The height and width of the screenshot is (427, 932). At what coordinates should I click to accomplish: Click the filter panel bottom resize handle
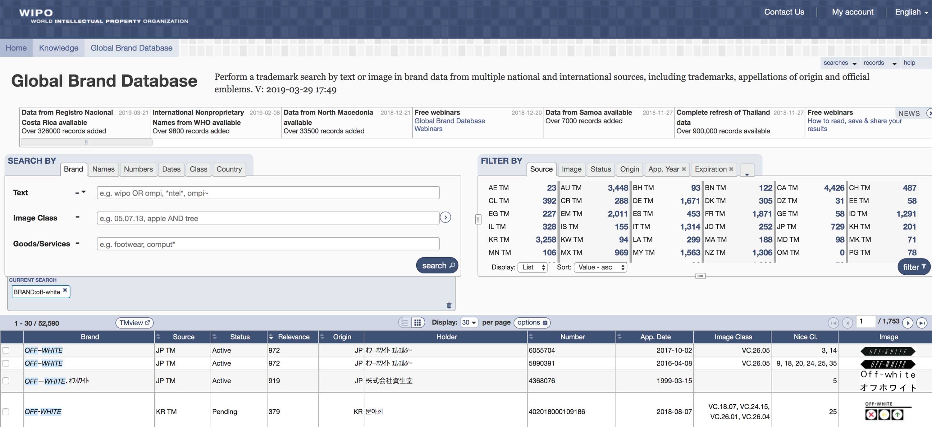point(701,276)
